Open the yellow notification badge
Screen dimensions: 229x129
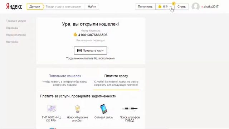(174, 4)
